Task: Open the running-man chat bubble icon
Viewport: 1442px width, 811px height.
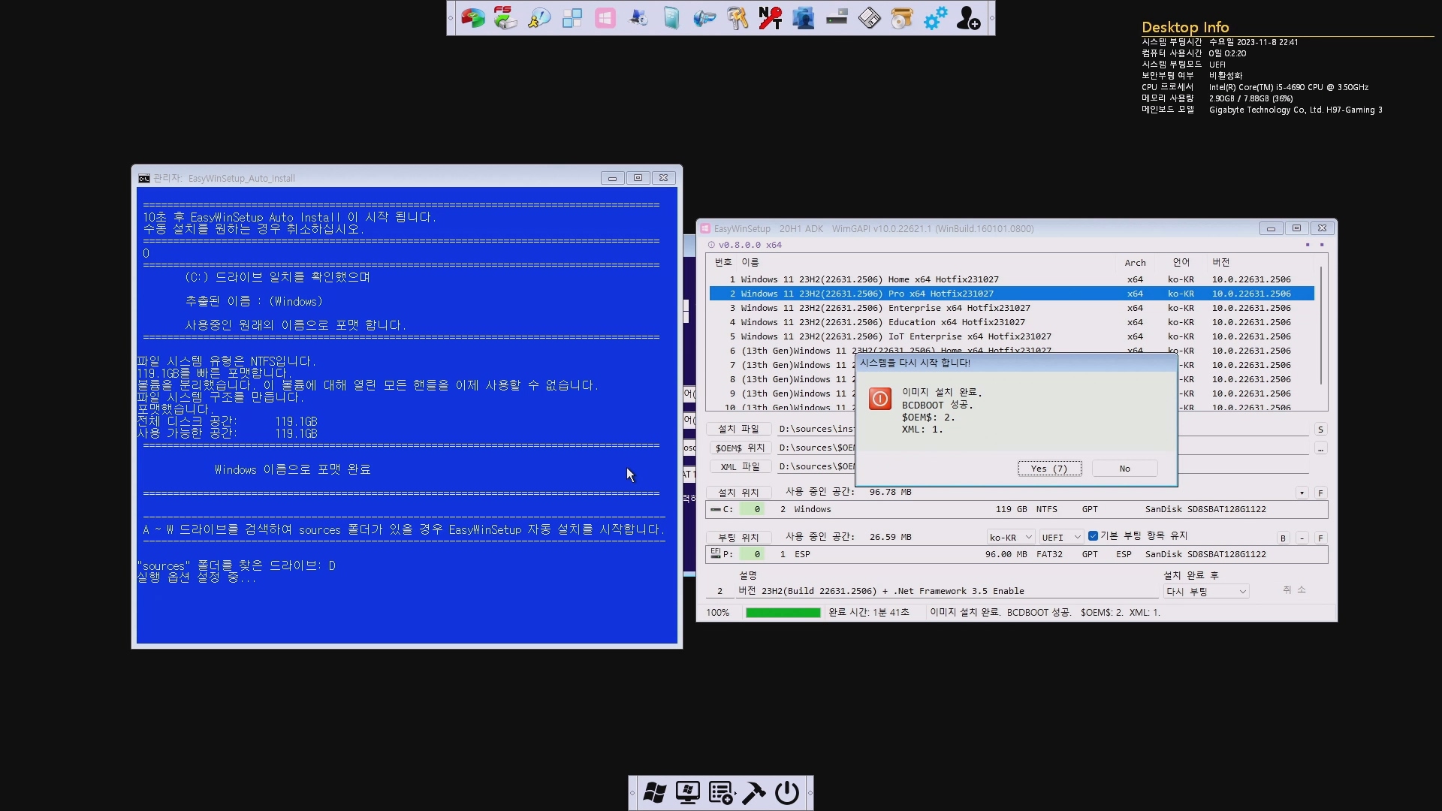Action: 539,18
